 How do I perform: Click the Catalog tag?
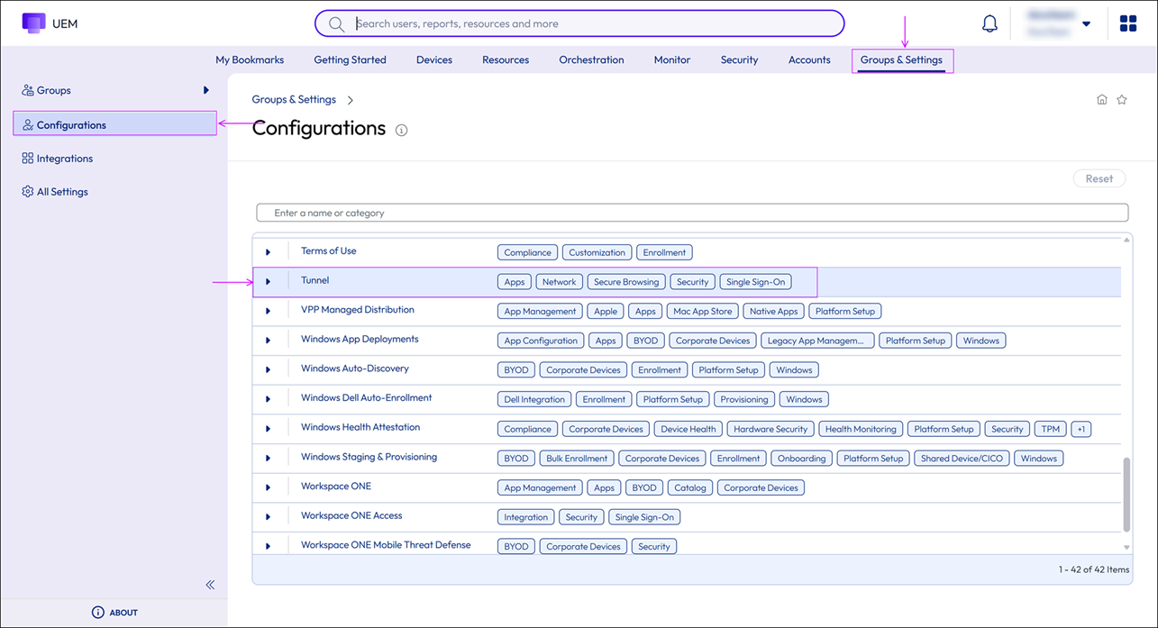[x=691, y=487]
